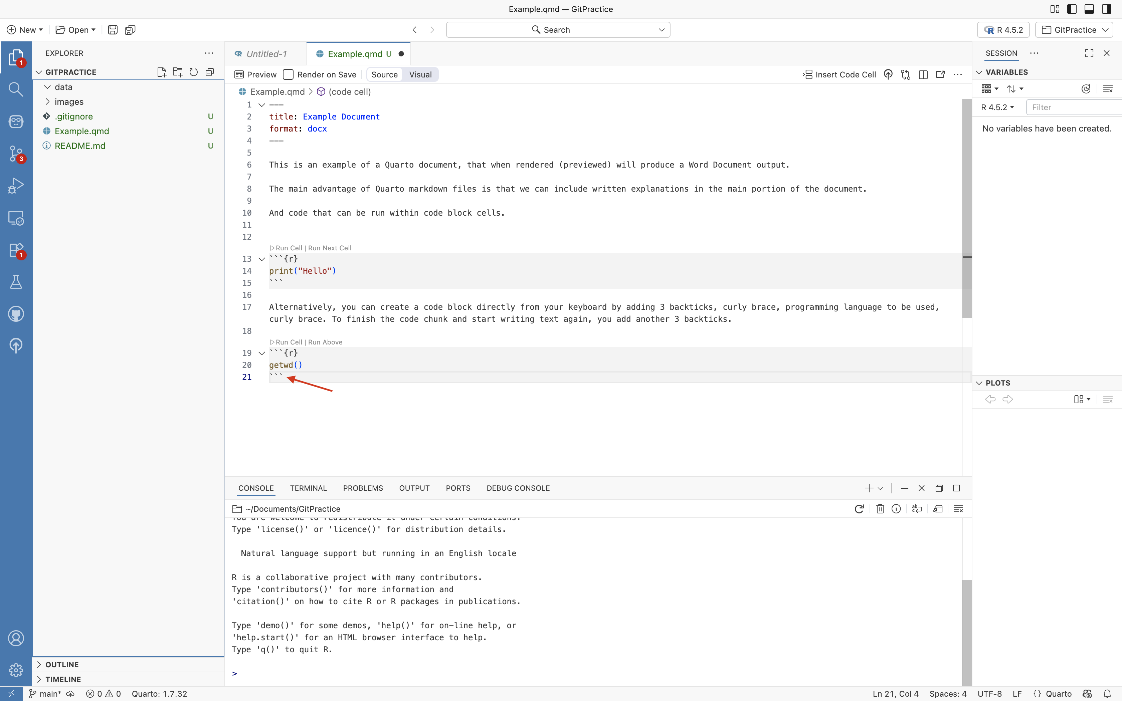
Task: Click the Refresh Explorer icon
Action: (x=194, y=72)
